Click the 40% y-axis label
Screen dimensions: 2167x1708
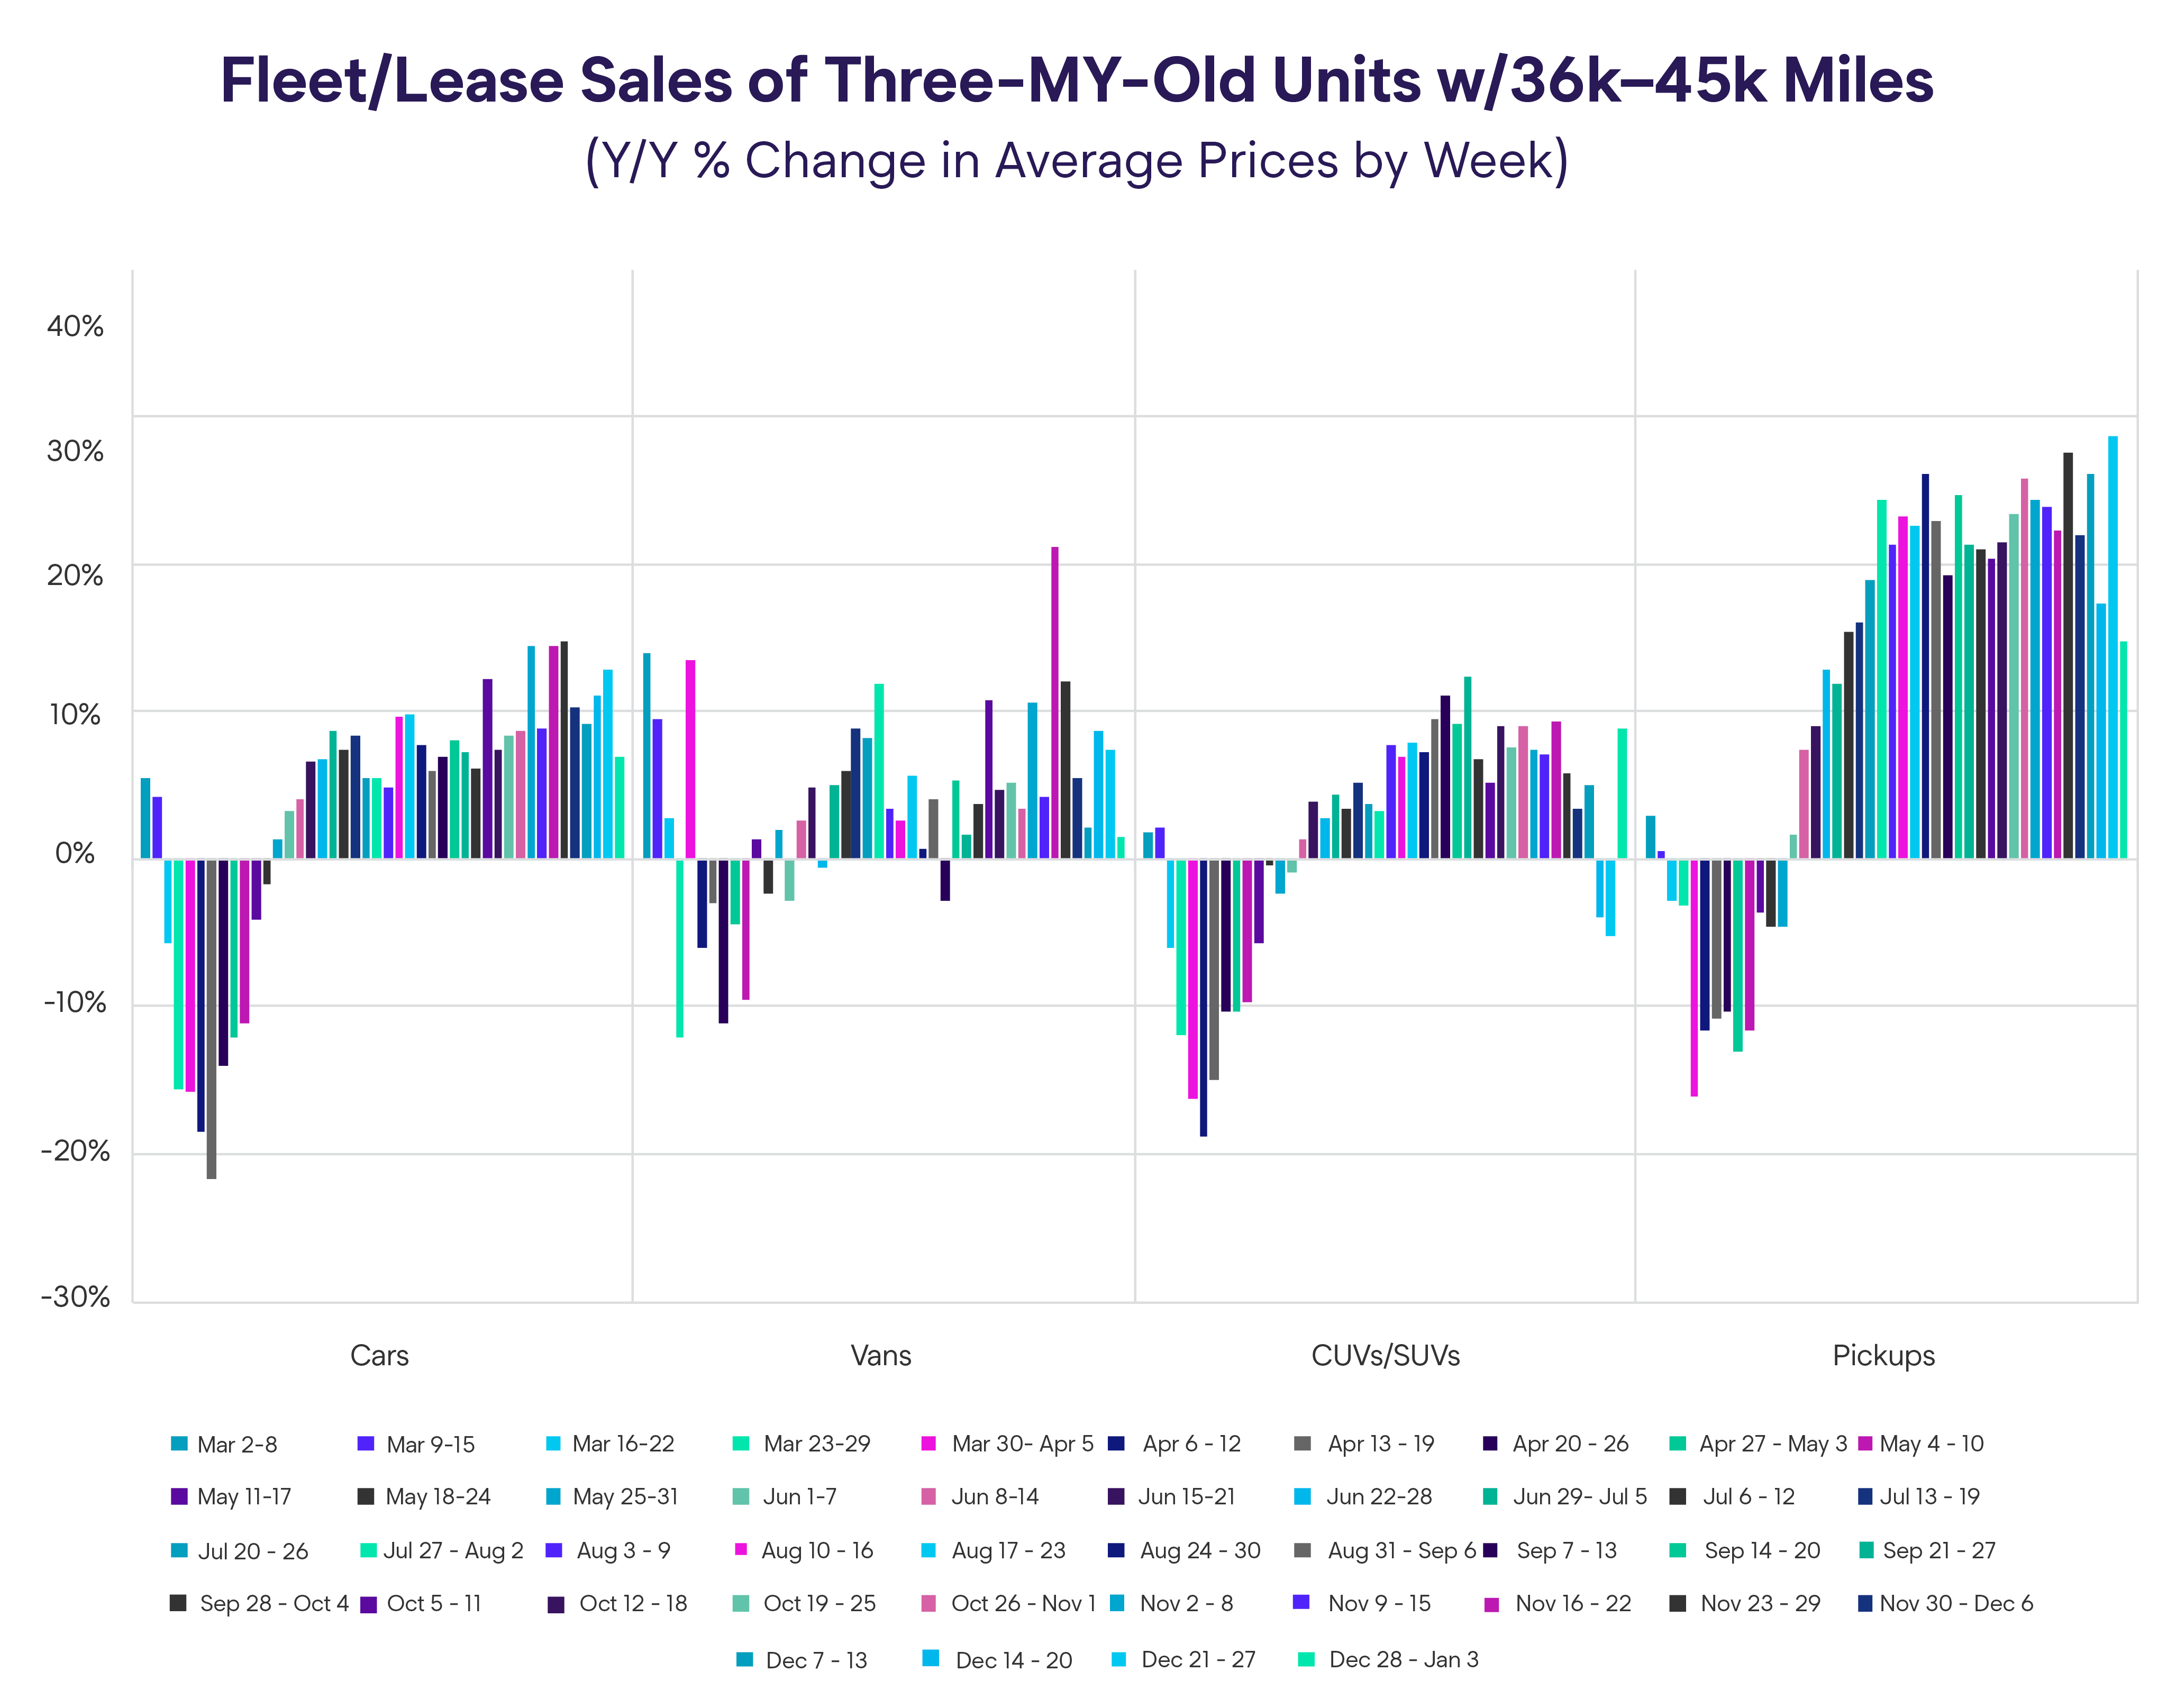[75, 326]
